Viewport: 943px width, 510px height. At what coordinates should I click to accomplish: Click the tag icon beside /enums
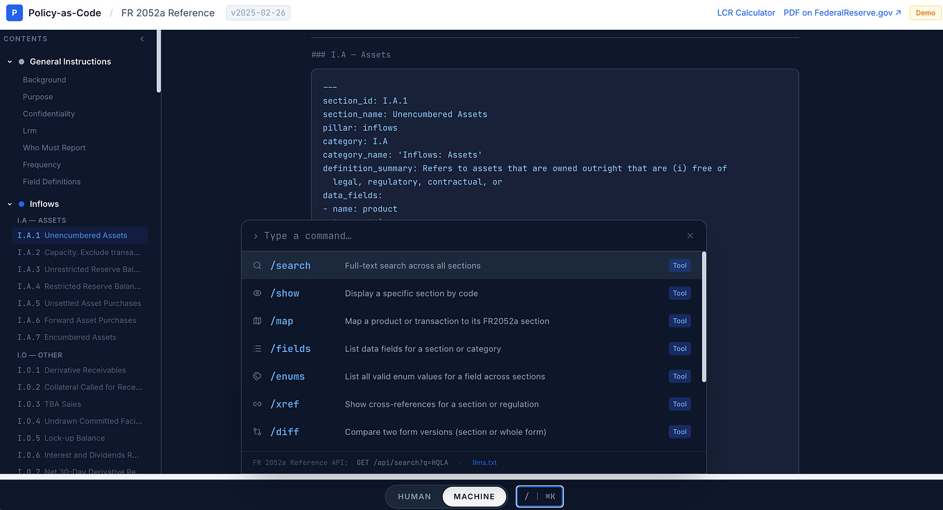257,376
